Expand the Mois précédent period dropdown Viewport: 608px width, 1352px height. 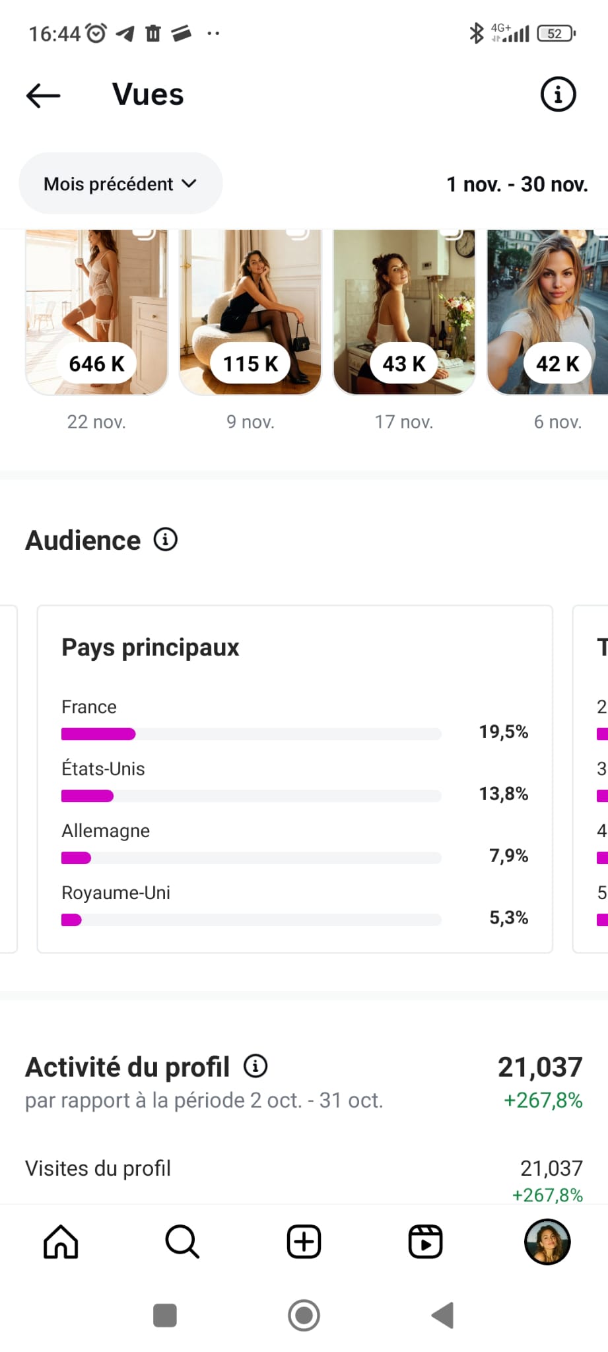point(120,184)
